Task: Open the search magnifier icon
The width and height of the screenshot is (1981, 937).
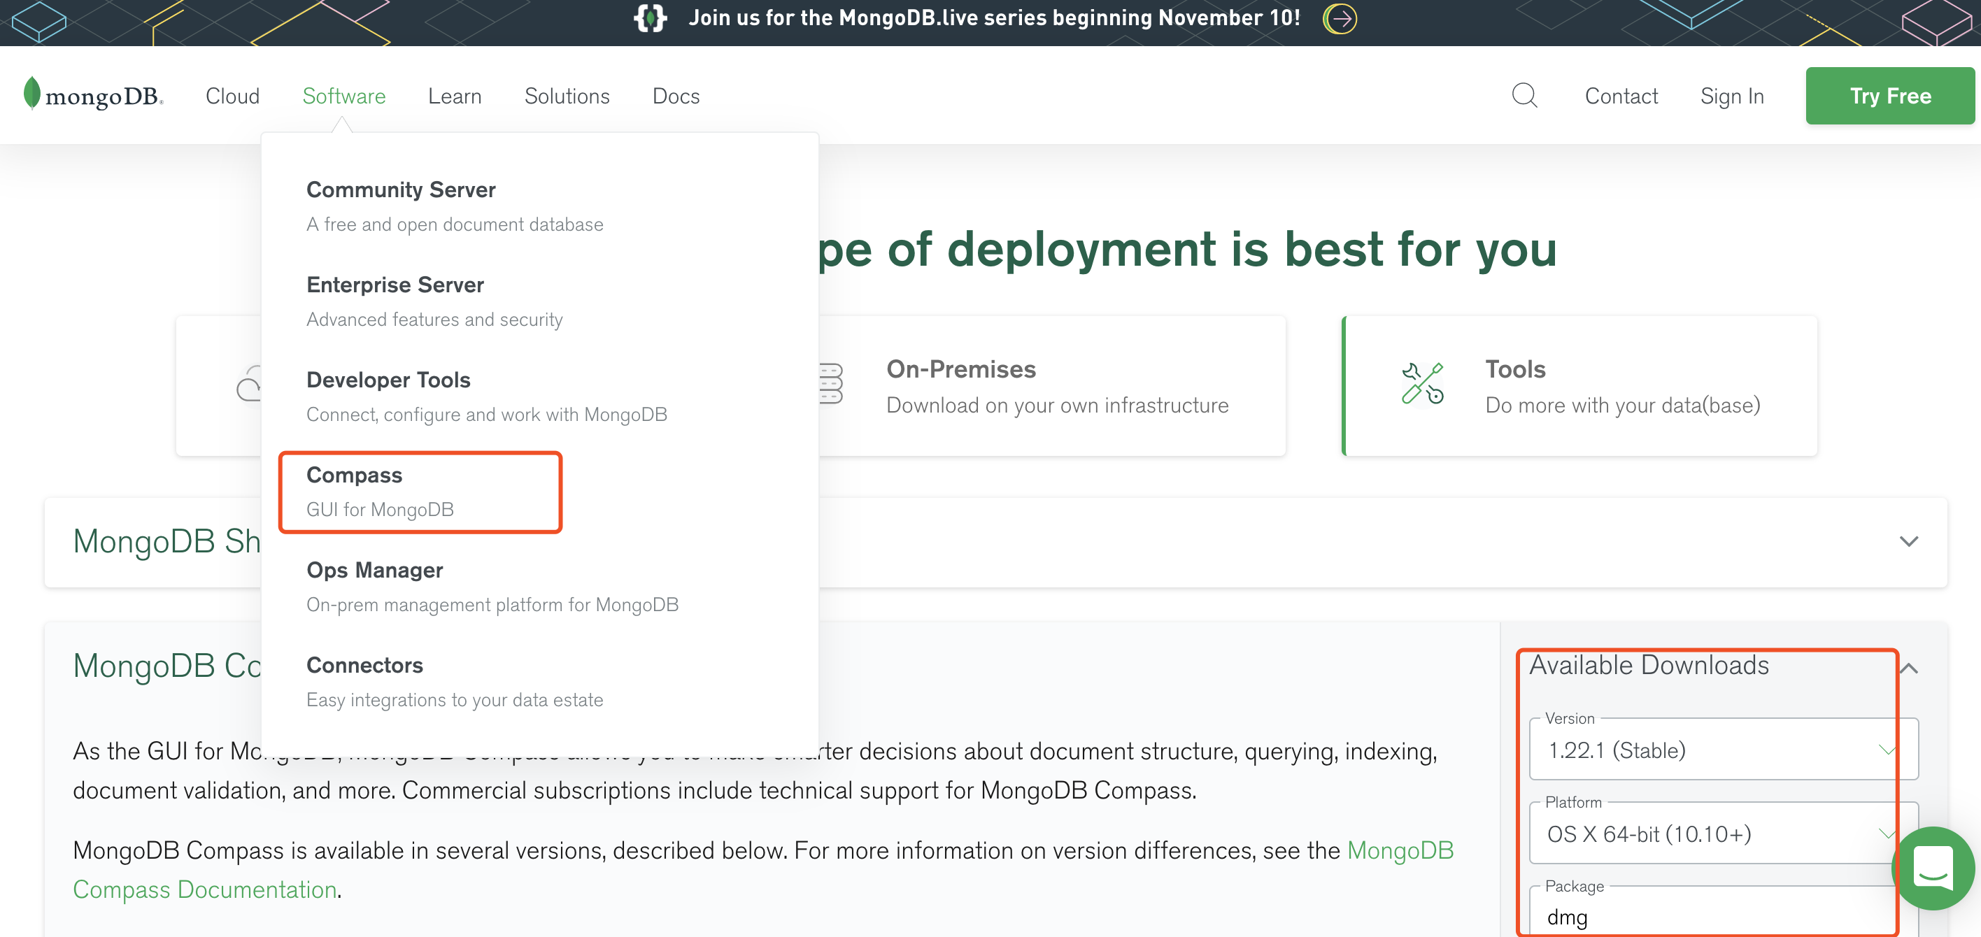Action: click(x=1524, y=95)
